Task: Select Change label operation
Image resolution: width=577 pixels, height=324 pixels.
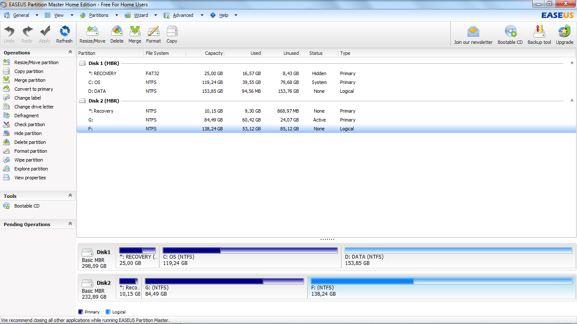Action: point(27,98)
